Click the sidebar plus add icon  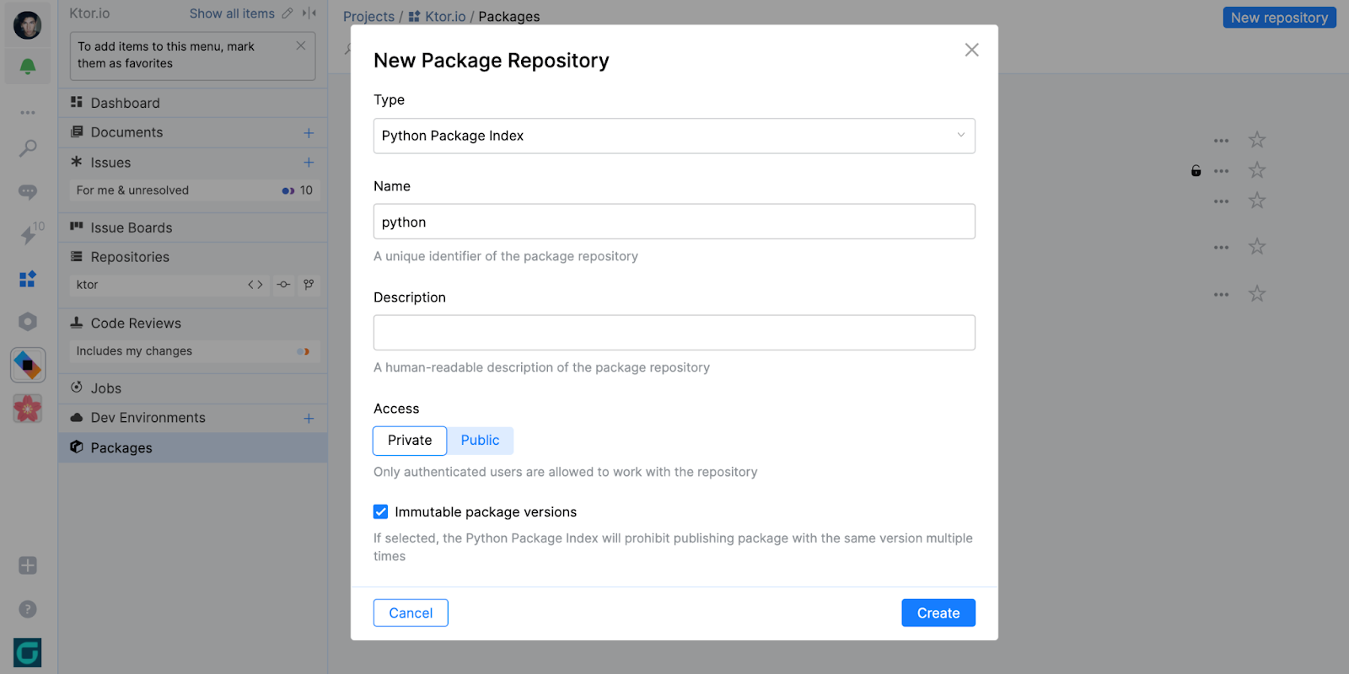pos(28,565)
